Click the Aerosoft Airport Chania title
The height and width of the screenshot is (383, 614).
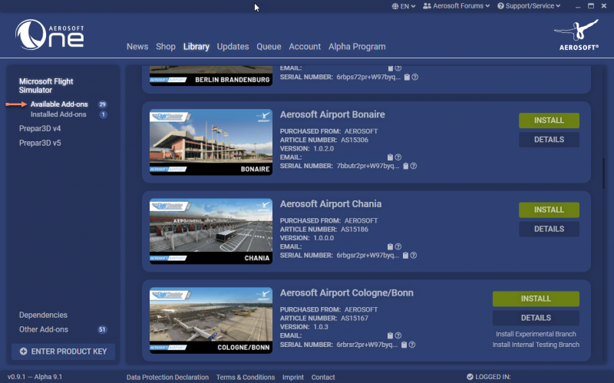click(331, 204)
